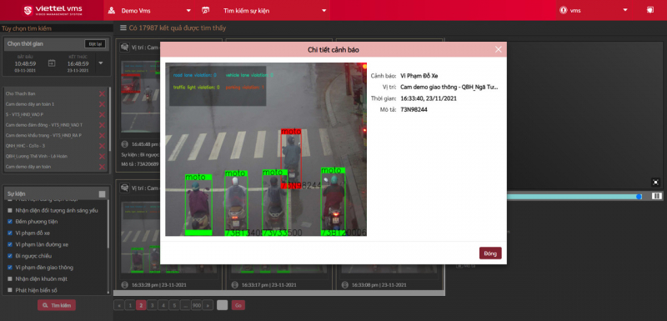Remove QNH_HHC - CoTo - 3 camera filter
Image resolution: width=667 pixels, height=321 pixels.
[102, 146]
